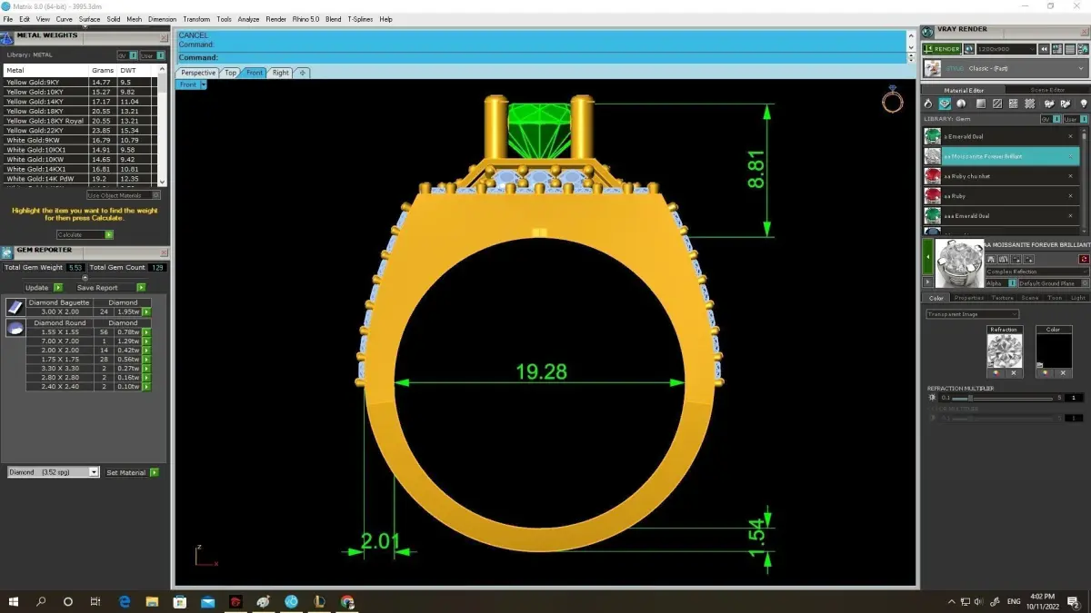1091x613 pixels.
Task: Close the Metal Weights panel
Action: [165, 37]
